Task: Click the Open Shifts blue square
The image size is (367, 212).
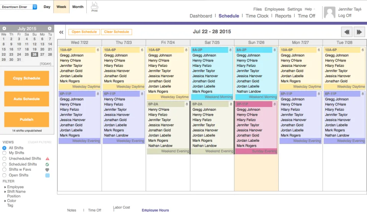Action: click(x=47, y=175)
